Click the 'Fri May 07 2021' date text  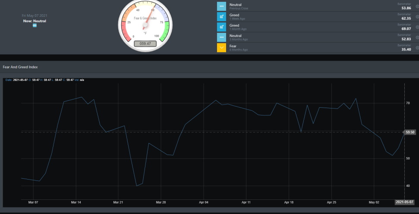pos(35,16)
